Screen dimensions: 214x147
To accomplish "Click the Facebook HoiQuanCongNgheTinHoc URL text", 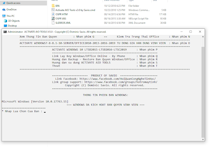I will tap(117, 79).
